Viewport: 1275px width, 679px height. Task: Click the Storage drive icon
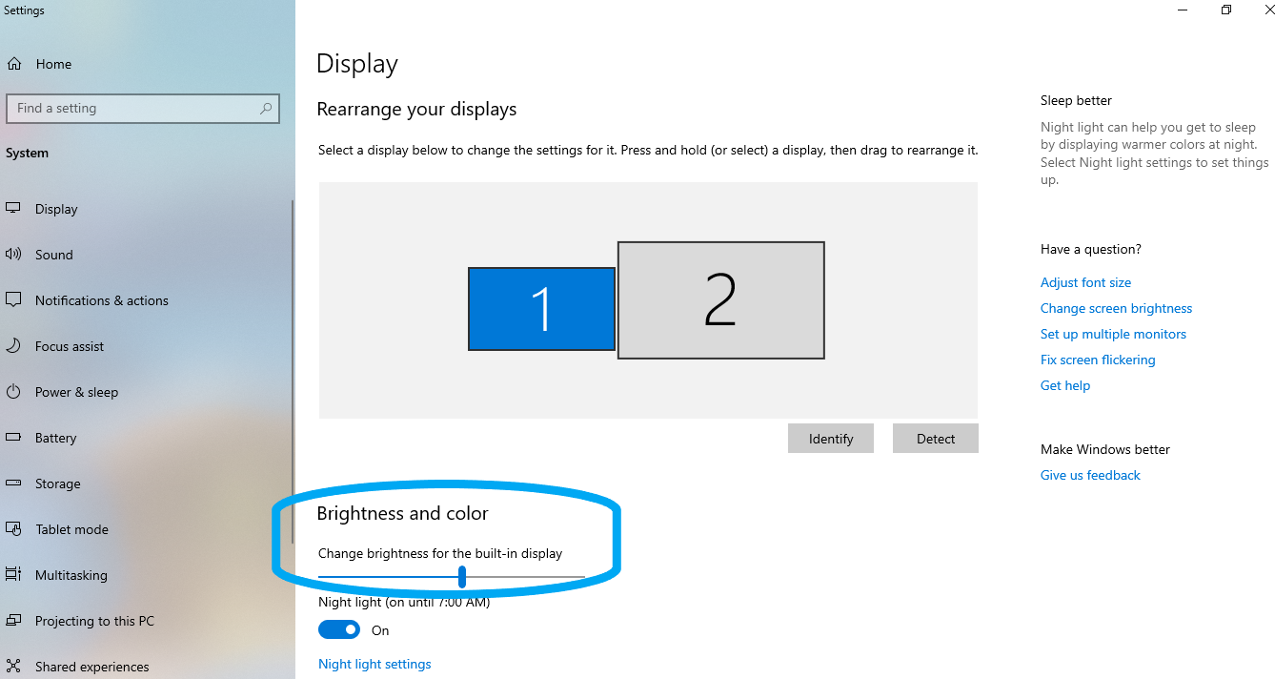click(13, 483)
